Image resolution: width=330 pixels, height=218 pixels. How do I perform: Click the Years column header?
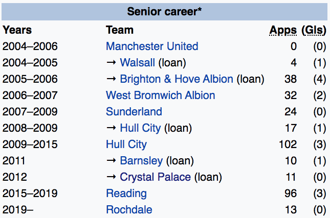[x=17, y=30]
